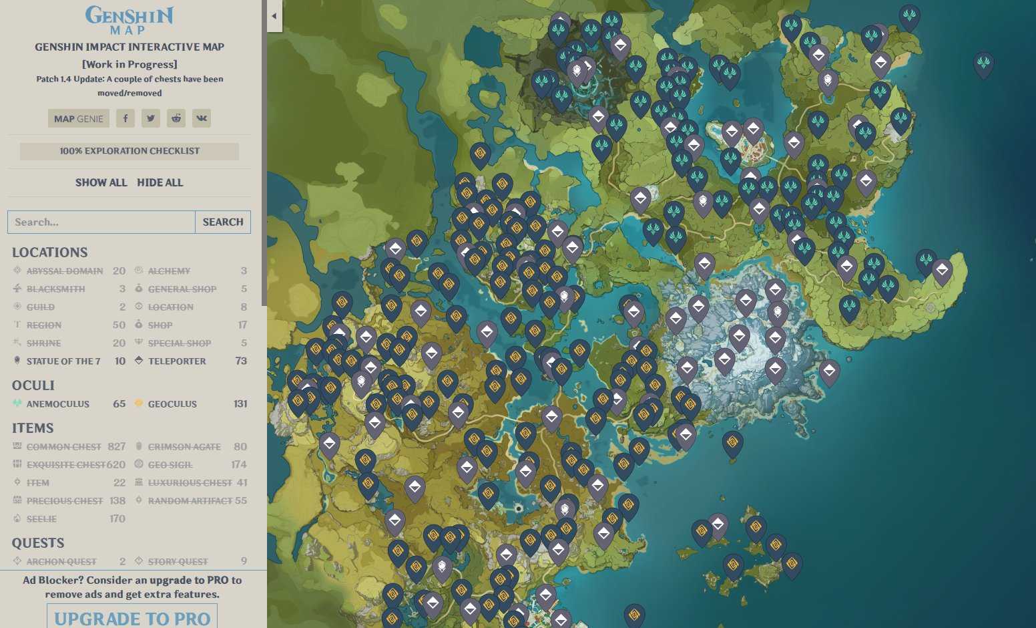Screen dimensions: 1036x628
Task: Click the Patch 1.4 Update notice text
Action: (129, 86)
